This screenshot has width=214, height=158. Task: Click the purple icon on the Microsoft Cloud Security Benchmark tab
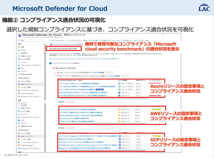51,44
